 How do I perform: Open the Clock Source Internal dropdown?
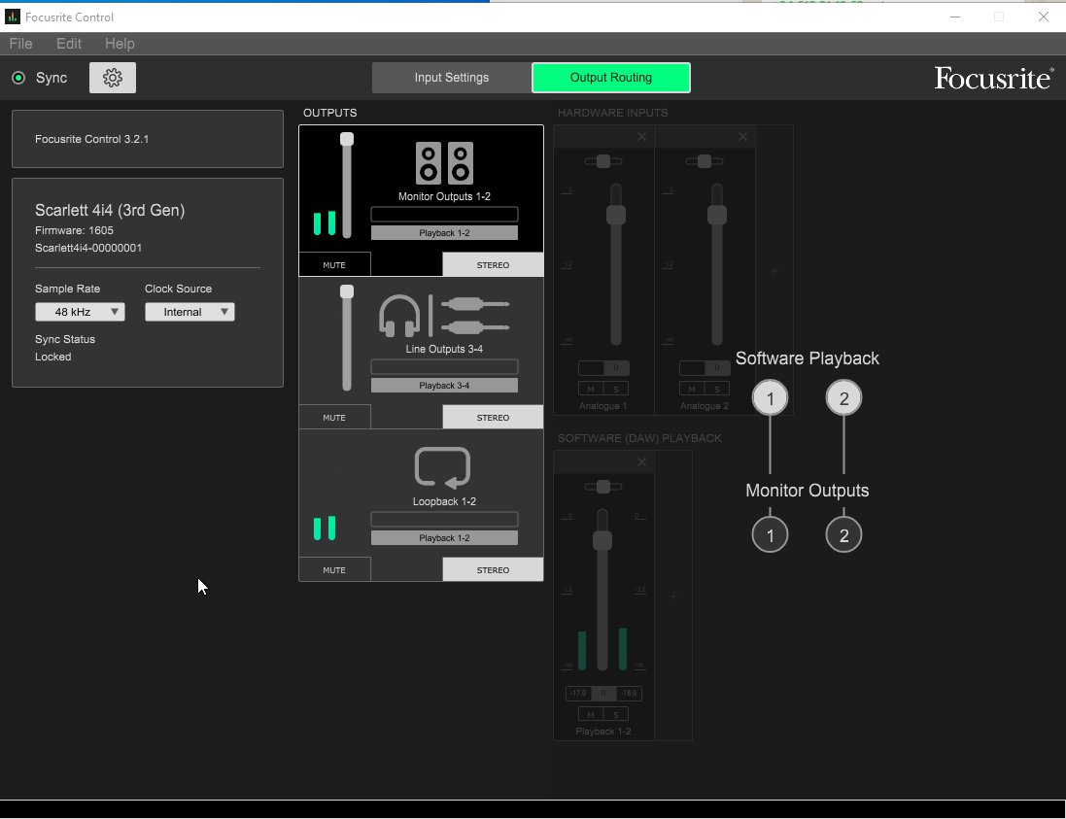(x=189, y=312)
